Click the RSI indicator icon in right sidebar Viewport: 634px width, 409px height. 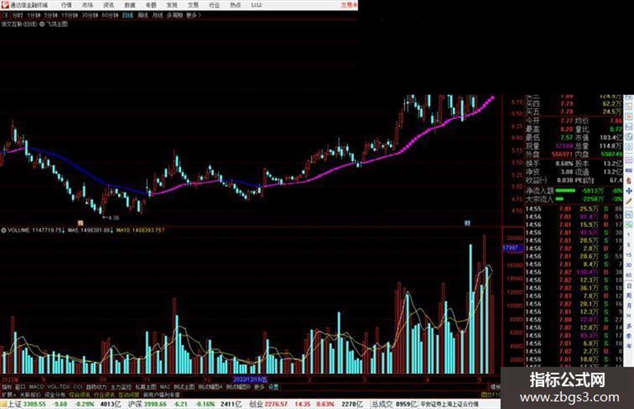(629, 171)
